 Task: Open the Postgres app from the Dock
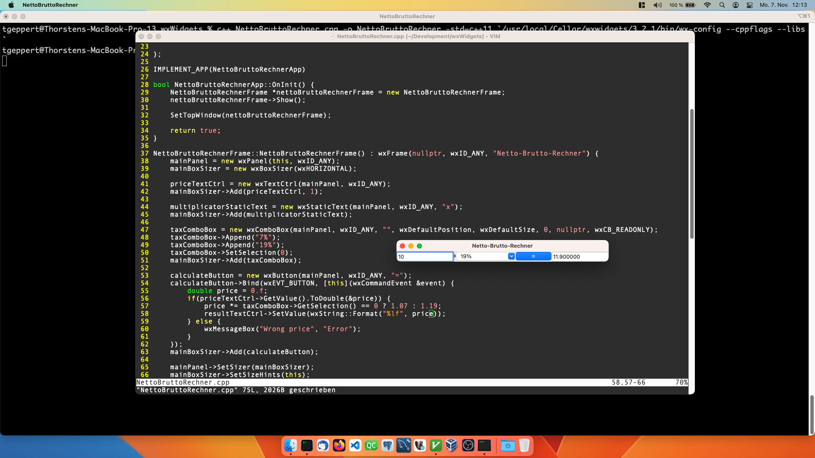pos(388,445)
